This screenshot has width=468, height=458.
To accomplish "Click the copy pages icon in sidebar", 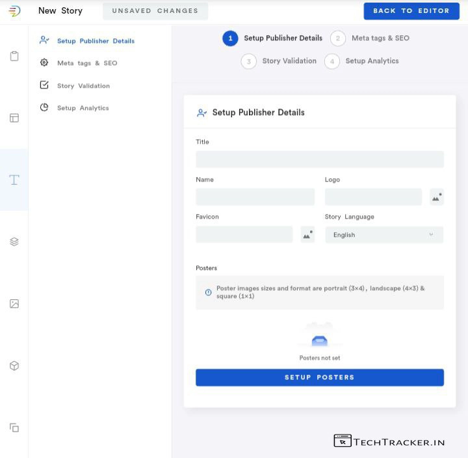I will click(14, 427).
